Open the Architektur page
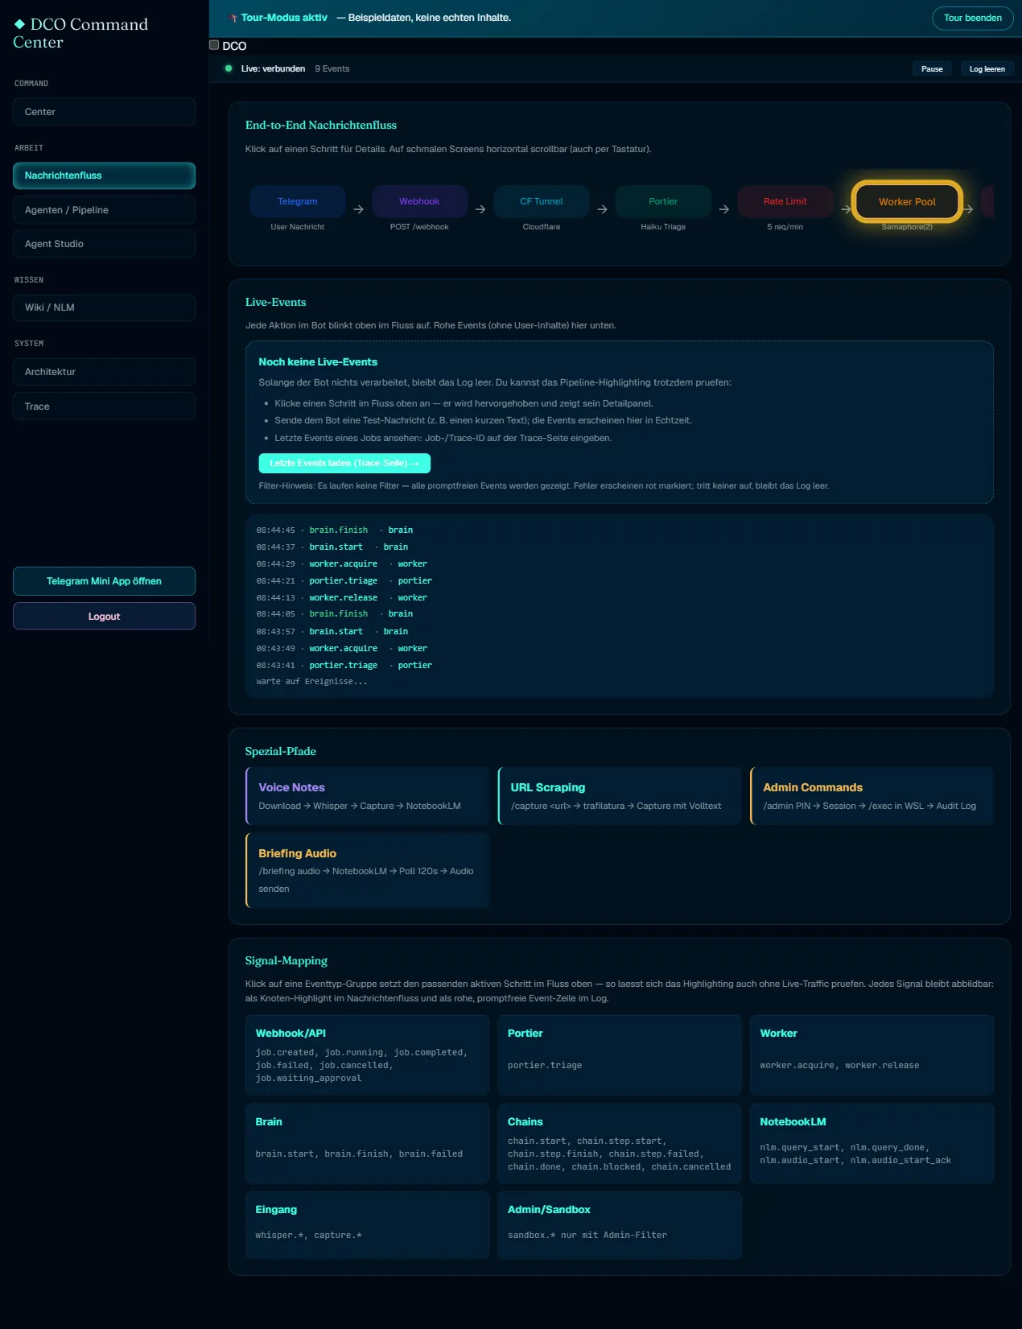The height and width of the screenshot is (1329, 1022). [104, 372]
